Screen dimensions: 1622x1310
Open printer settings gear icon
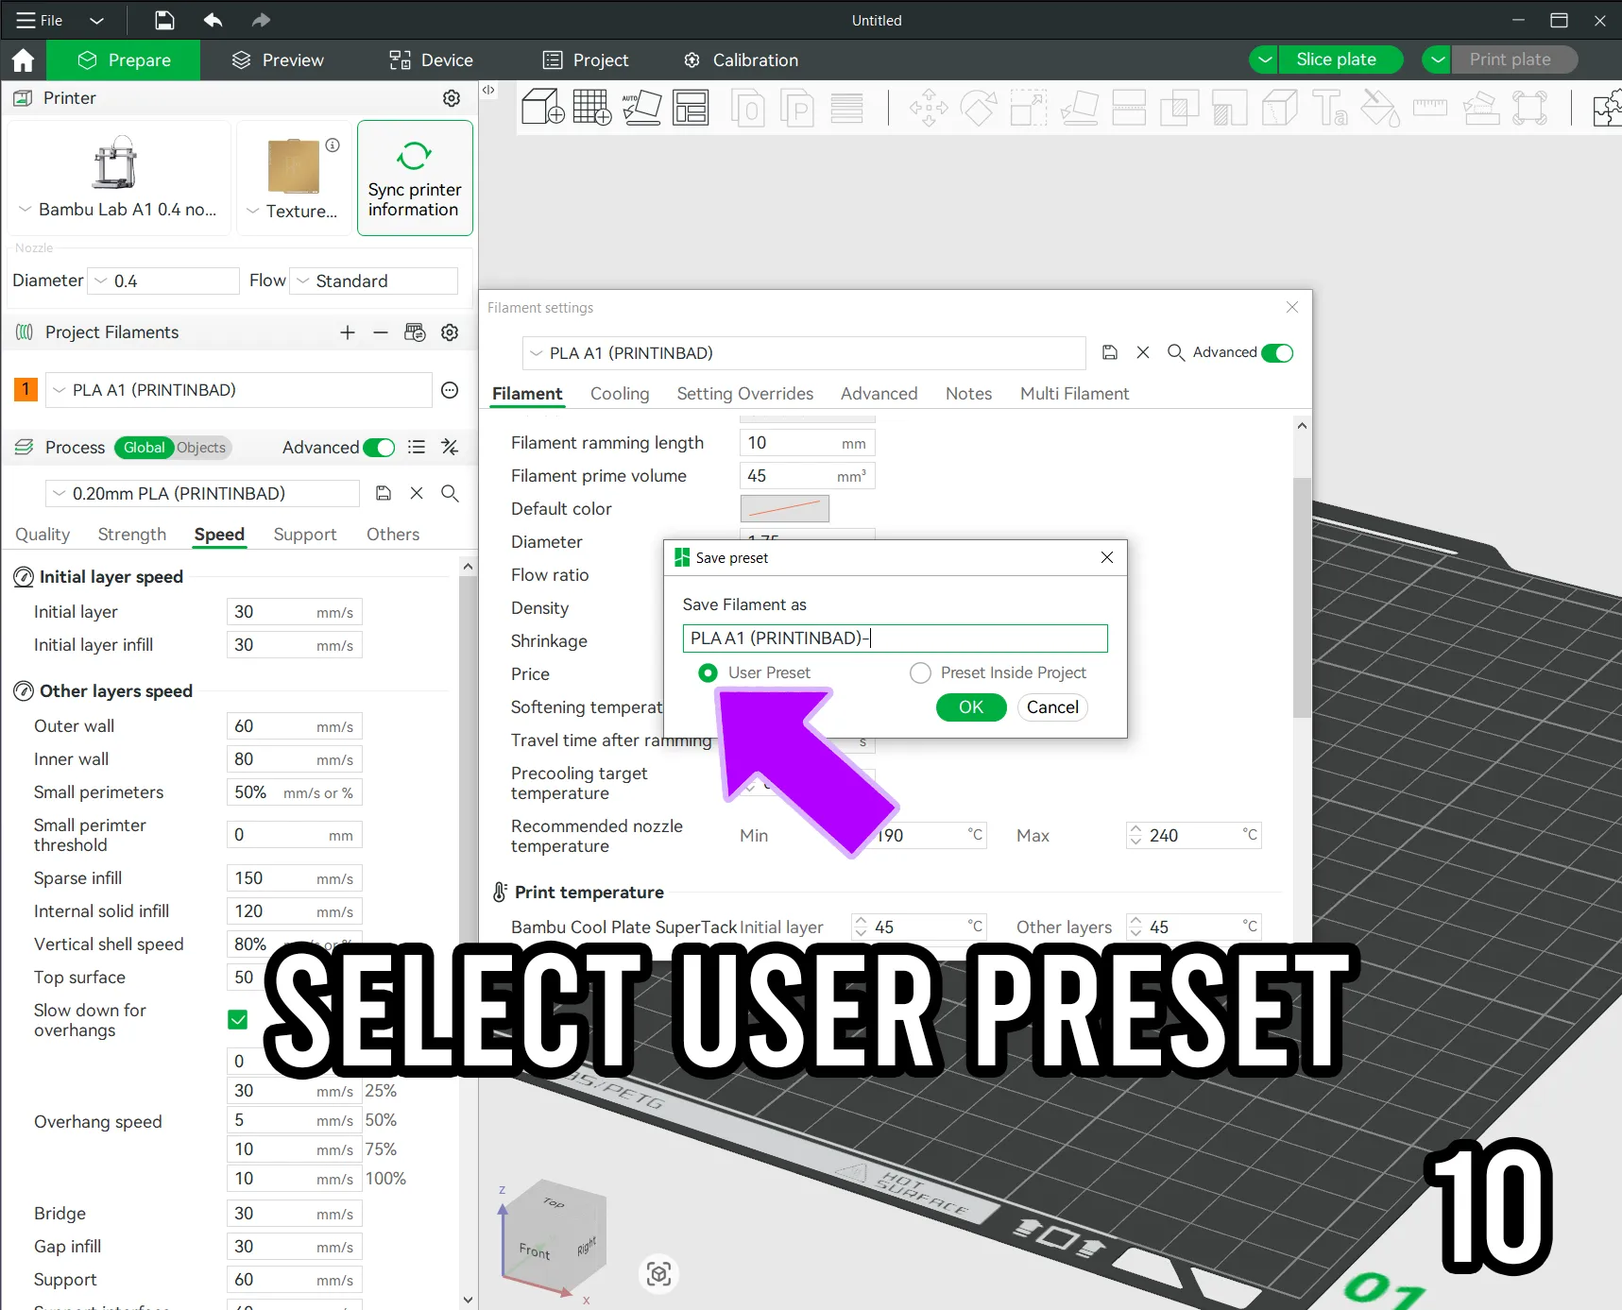tap(452, 98)
